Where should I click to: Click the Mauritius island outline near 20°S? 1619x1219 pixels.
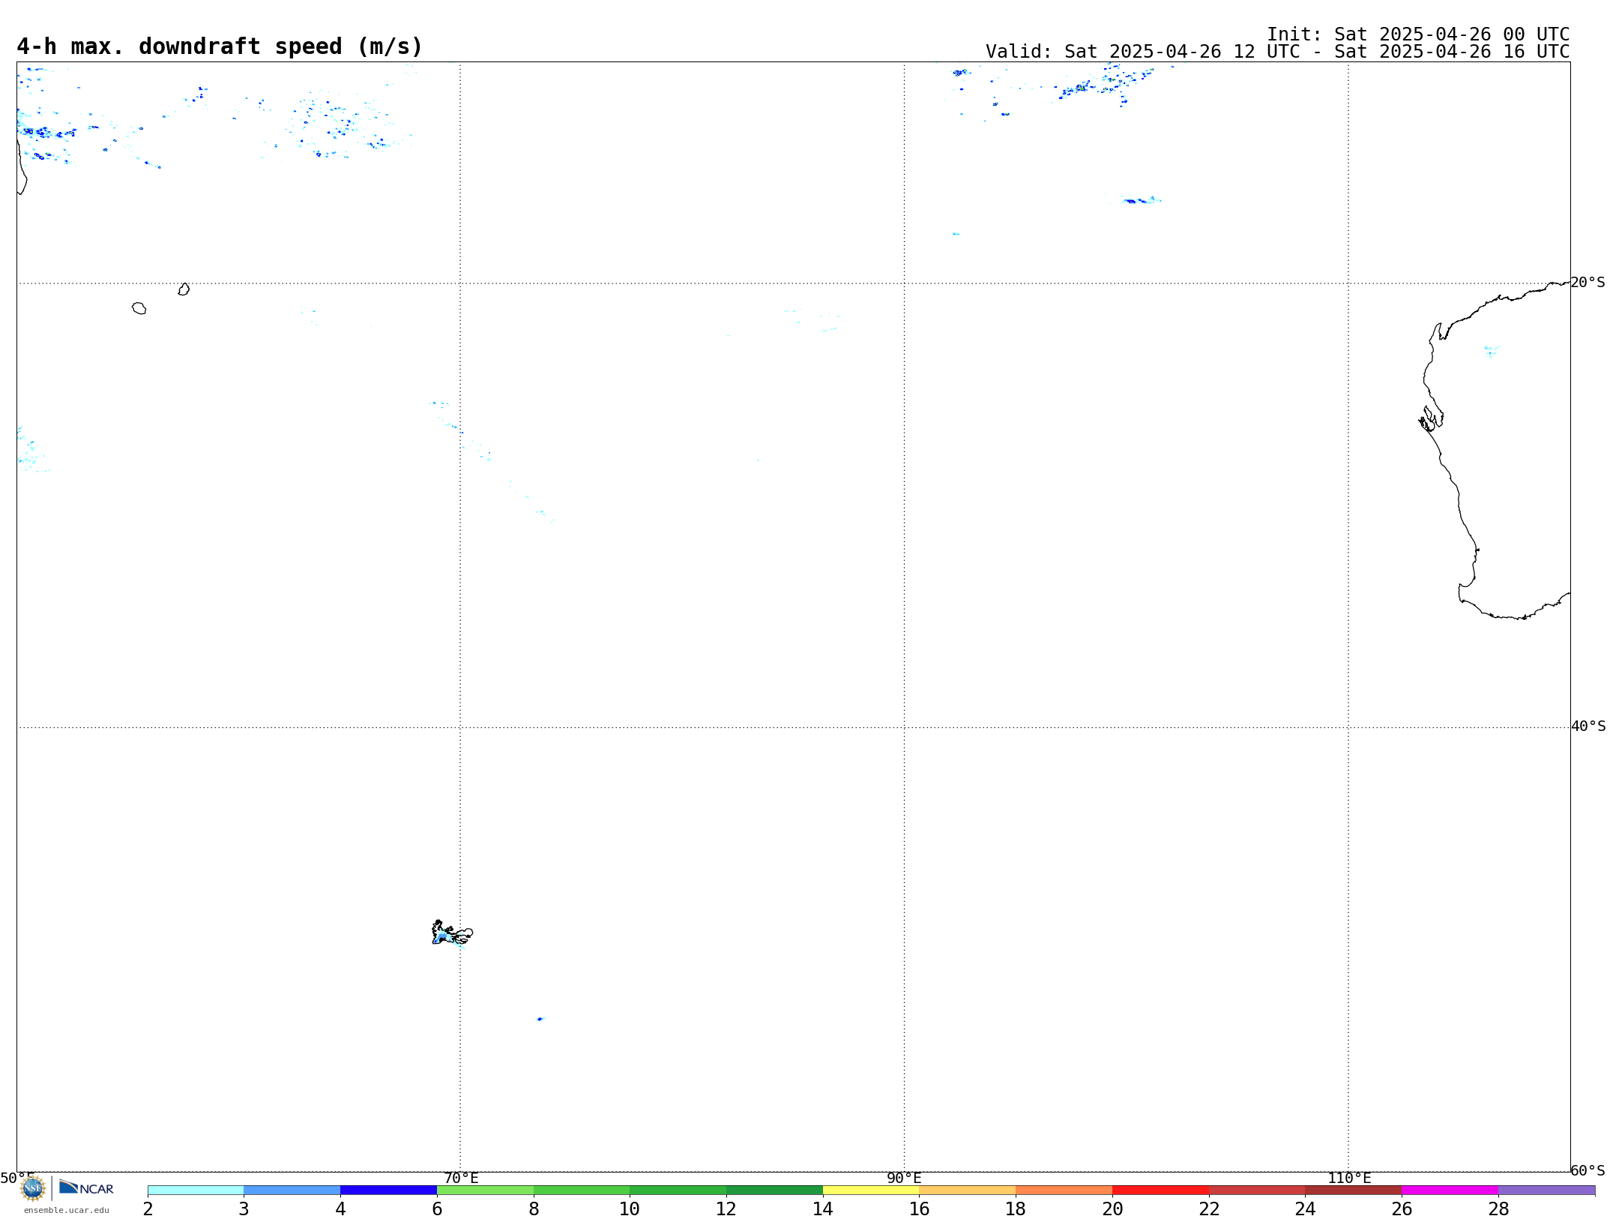pyautogui.click(x=184, y=289)
